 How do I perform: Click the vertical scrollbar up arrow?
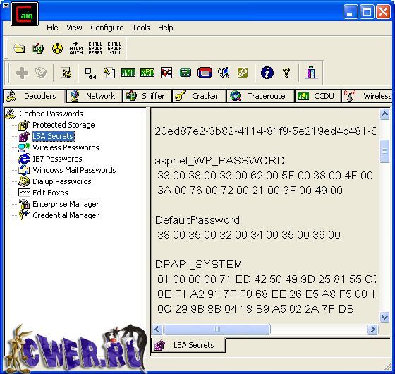pyautogui.click(x=384, y=114)
